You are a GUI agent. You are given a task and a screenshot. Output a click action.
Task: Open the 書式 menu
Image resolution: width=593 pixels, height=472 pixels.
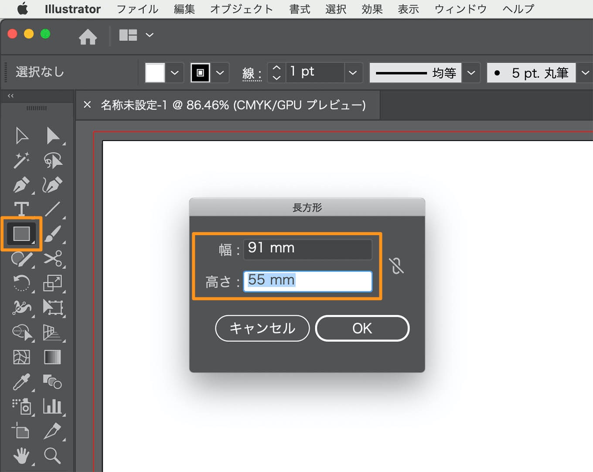(300, 9)
